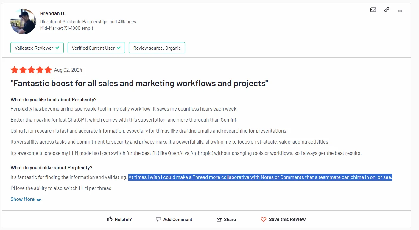Click the Verified Current User badge
Screen dimensions: 419x230
[96, 48]
